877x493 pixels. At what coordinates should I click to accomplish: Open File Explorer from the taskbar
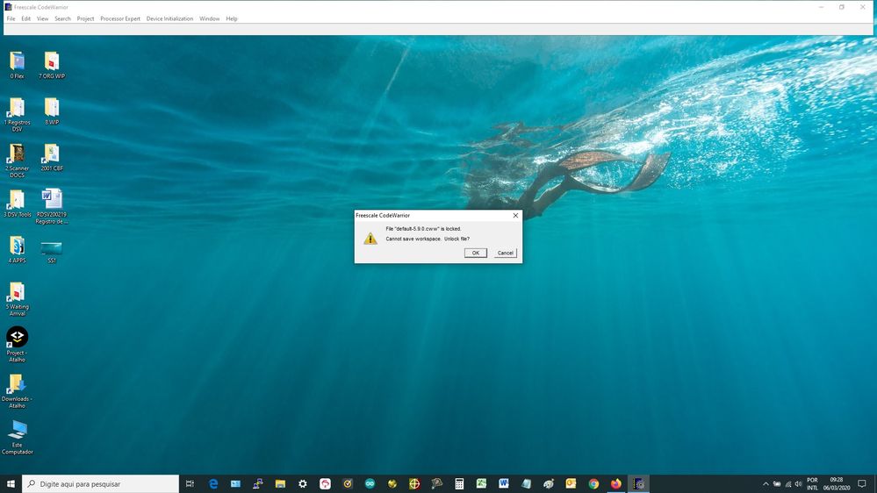(280, 483)
